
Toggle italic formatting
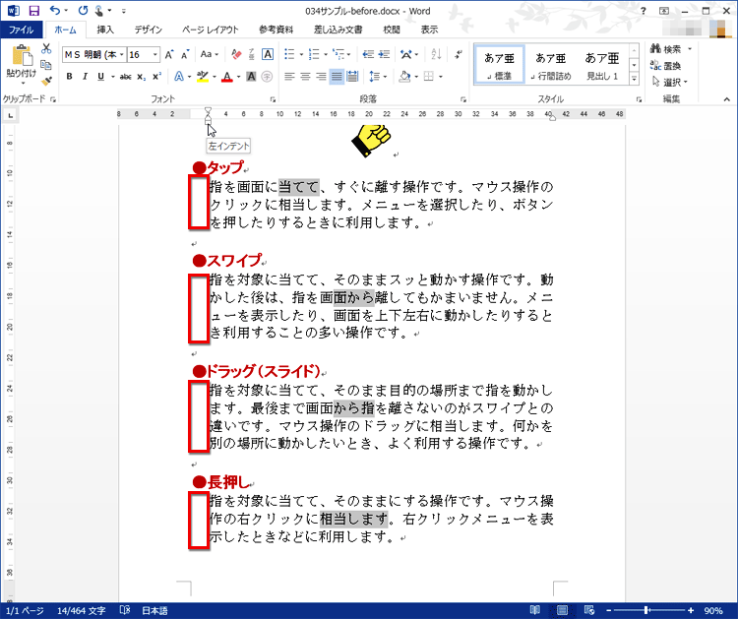click(x=85, y=76)
